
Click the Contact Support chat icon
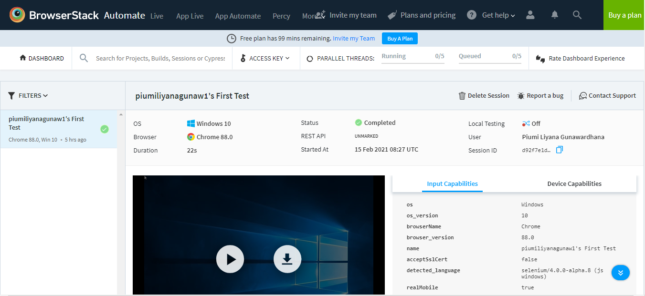point(583,96)
